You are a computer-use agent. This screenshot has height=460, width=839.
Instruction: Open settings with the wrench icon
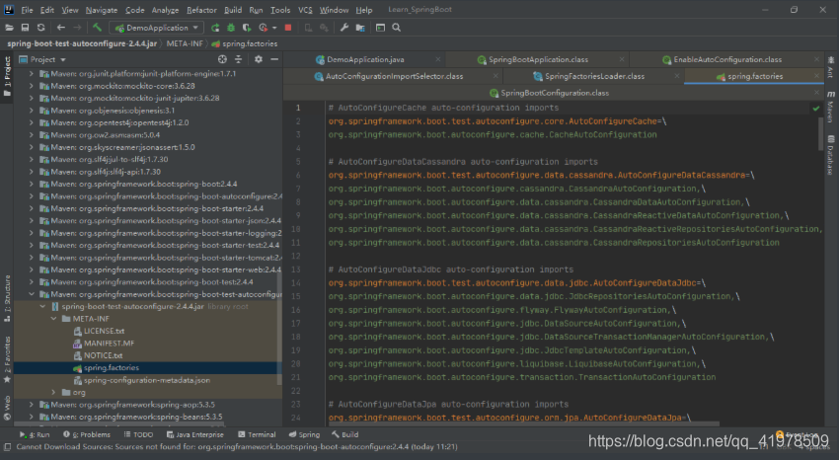click(344, 28)
